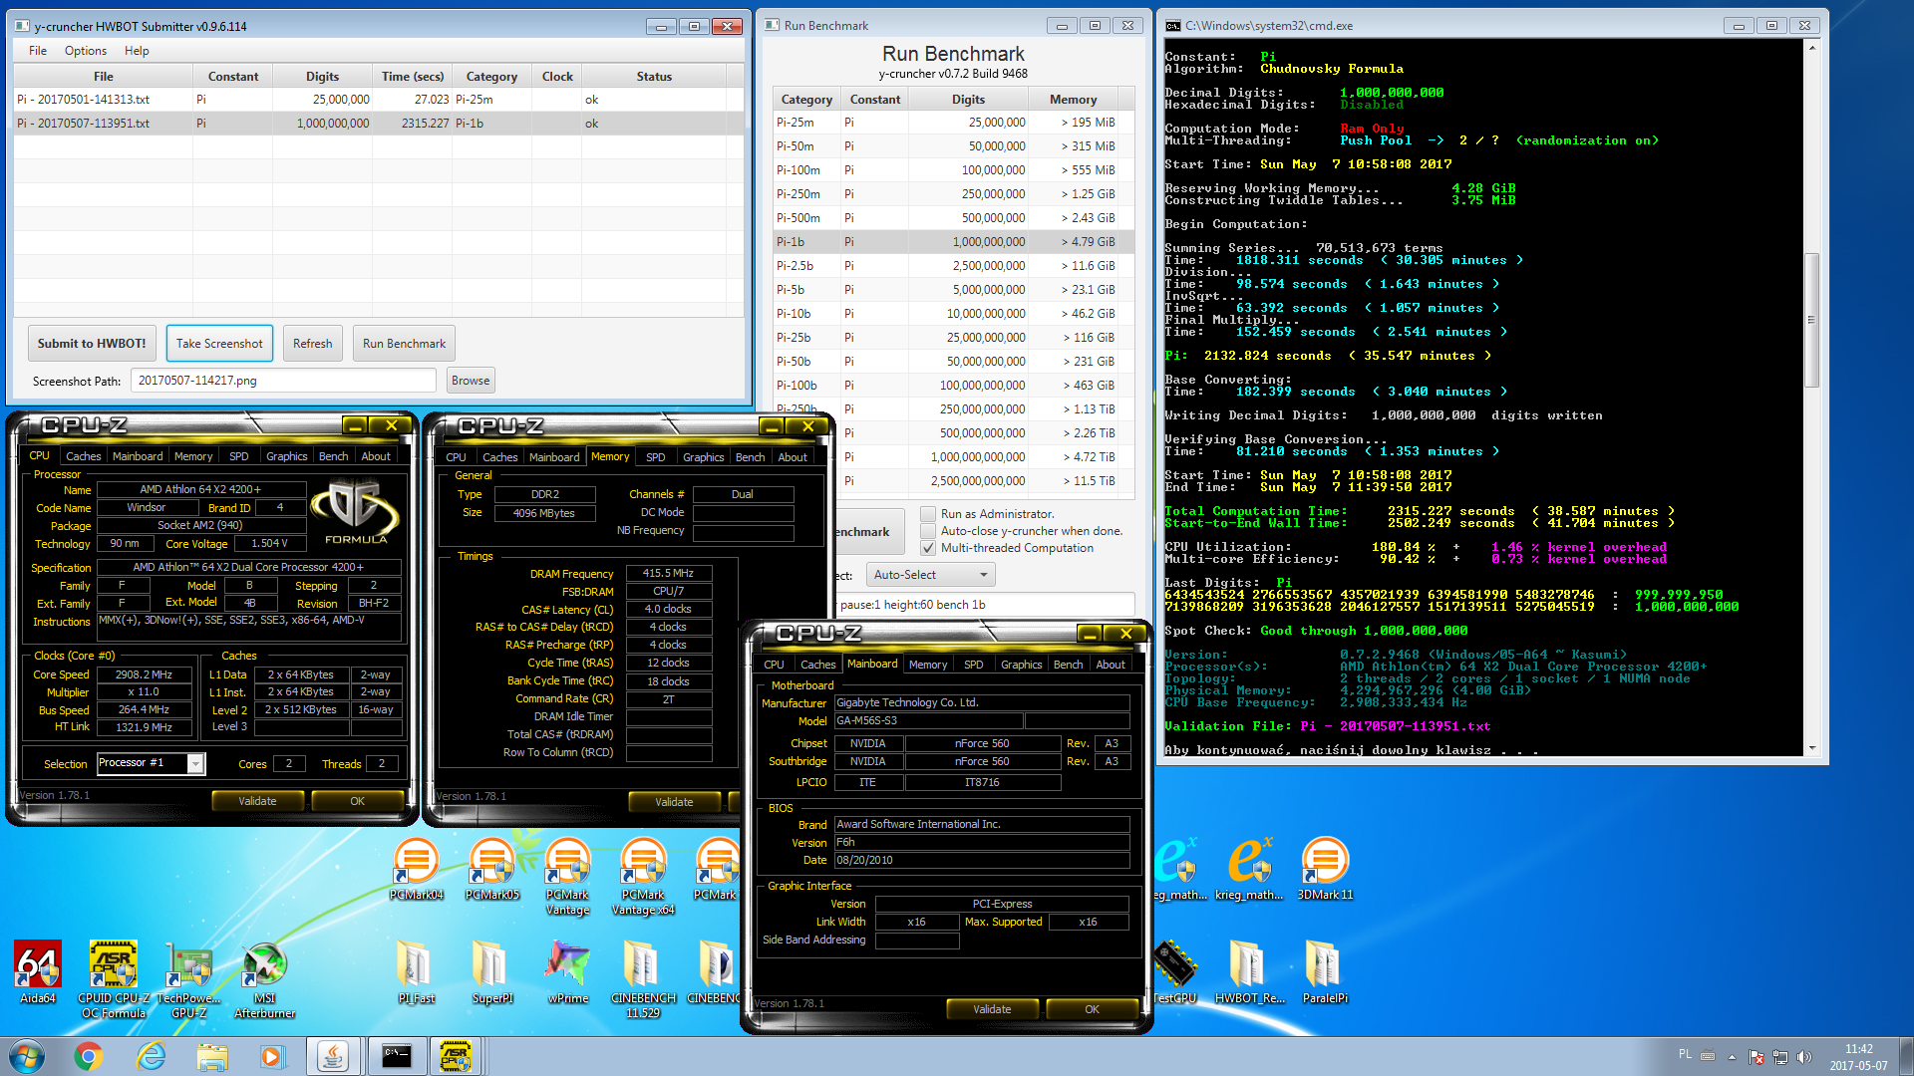Click the Memory column header in Run Benchmark
This screenshot has height=1076, width=1914.
pyautogui.click(x=1073, y=100)
